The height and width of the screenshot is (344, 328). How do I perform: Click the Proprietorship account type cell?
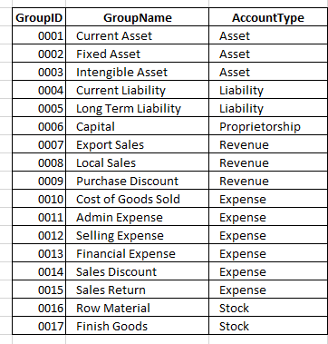click(268, 126)
